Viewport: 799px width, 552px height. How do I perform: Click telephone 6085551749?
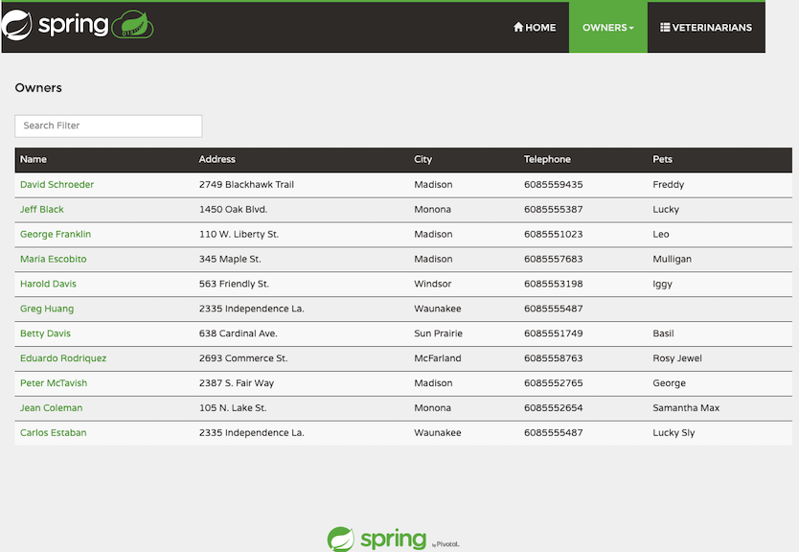tap(554, 333)
